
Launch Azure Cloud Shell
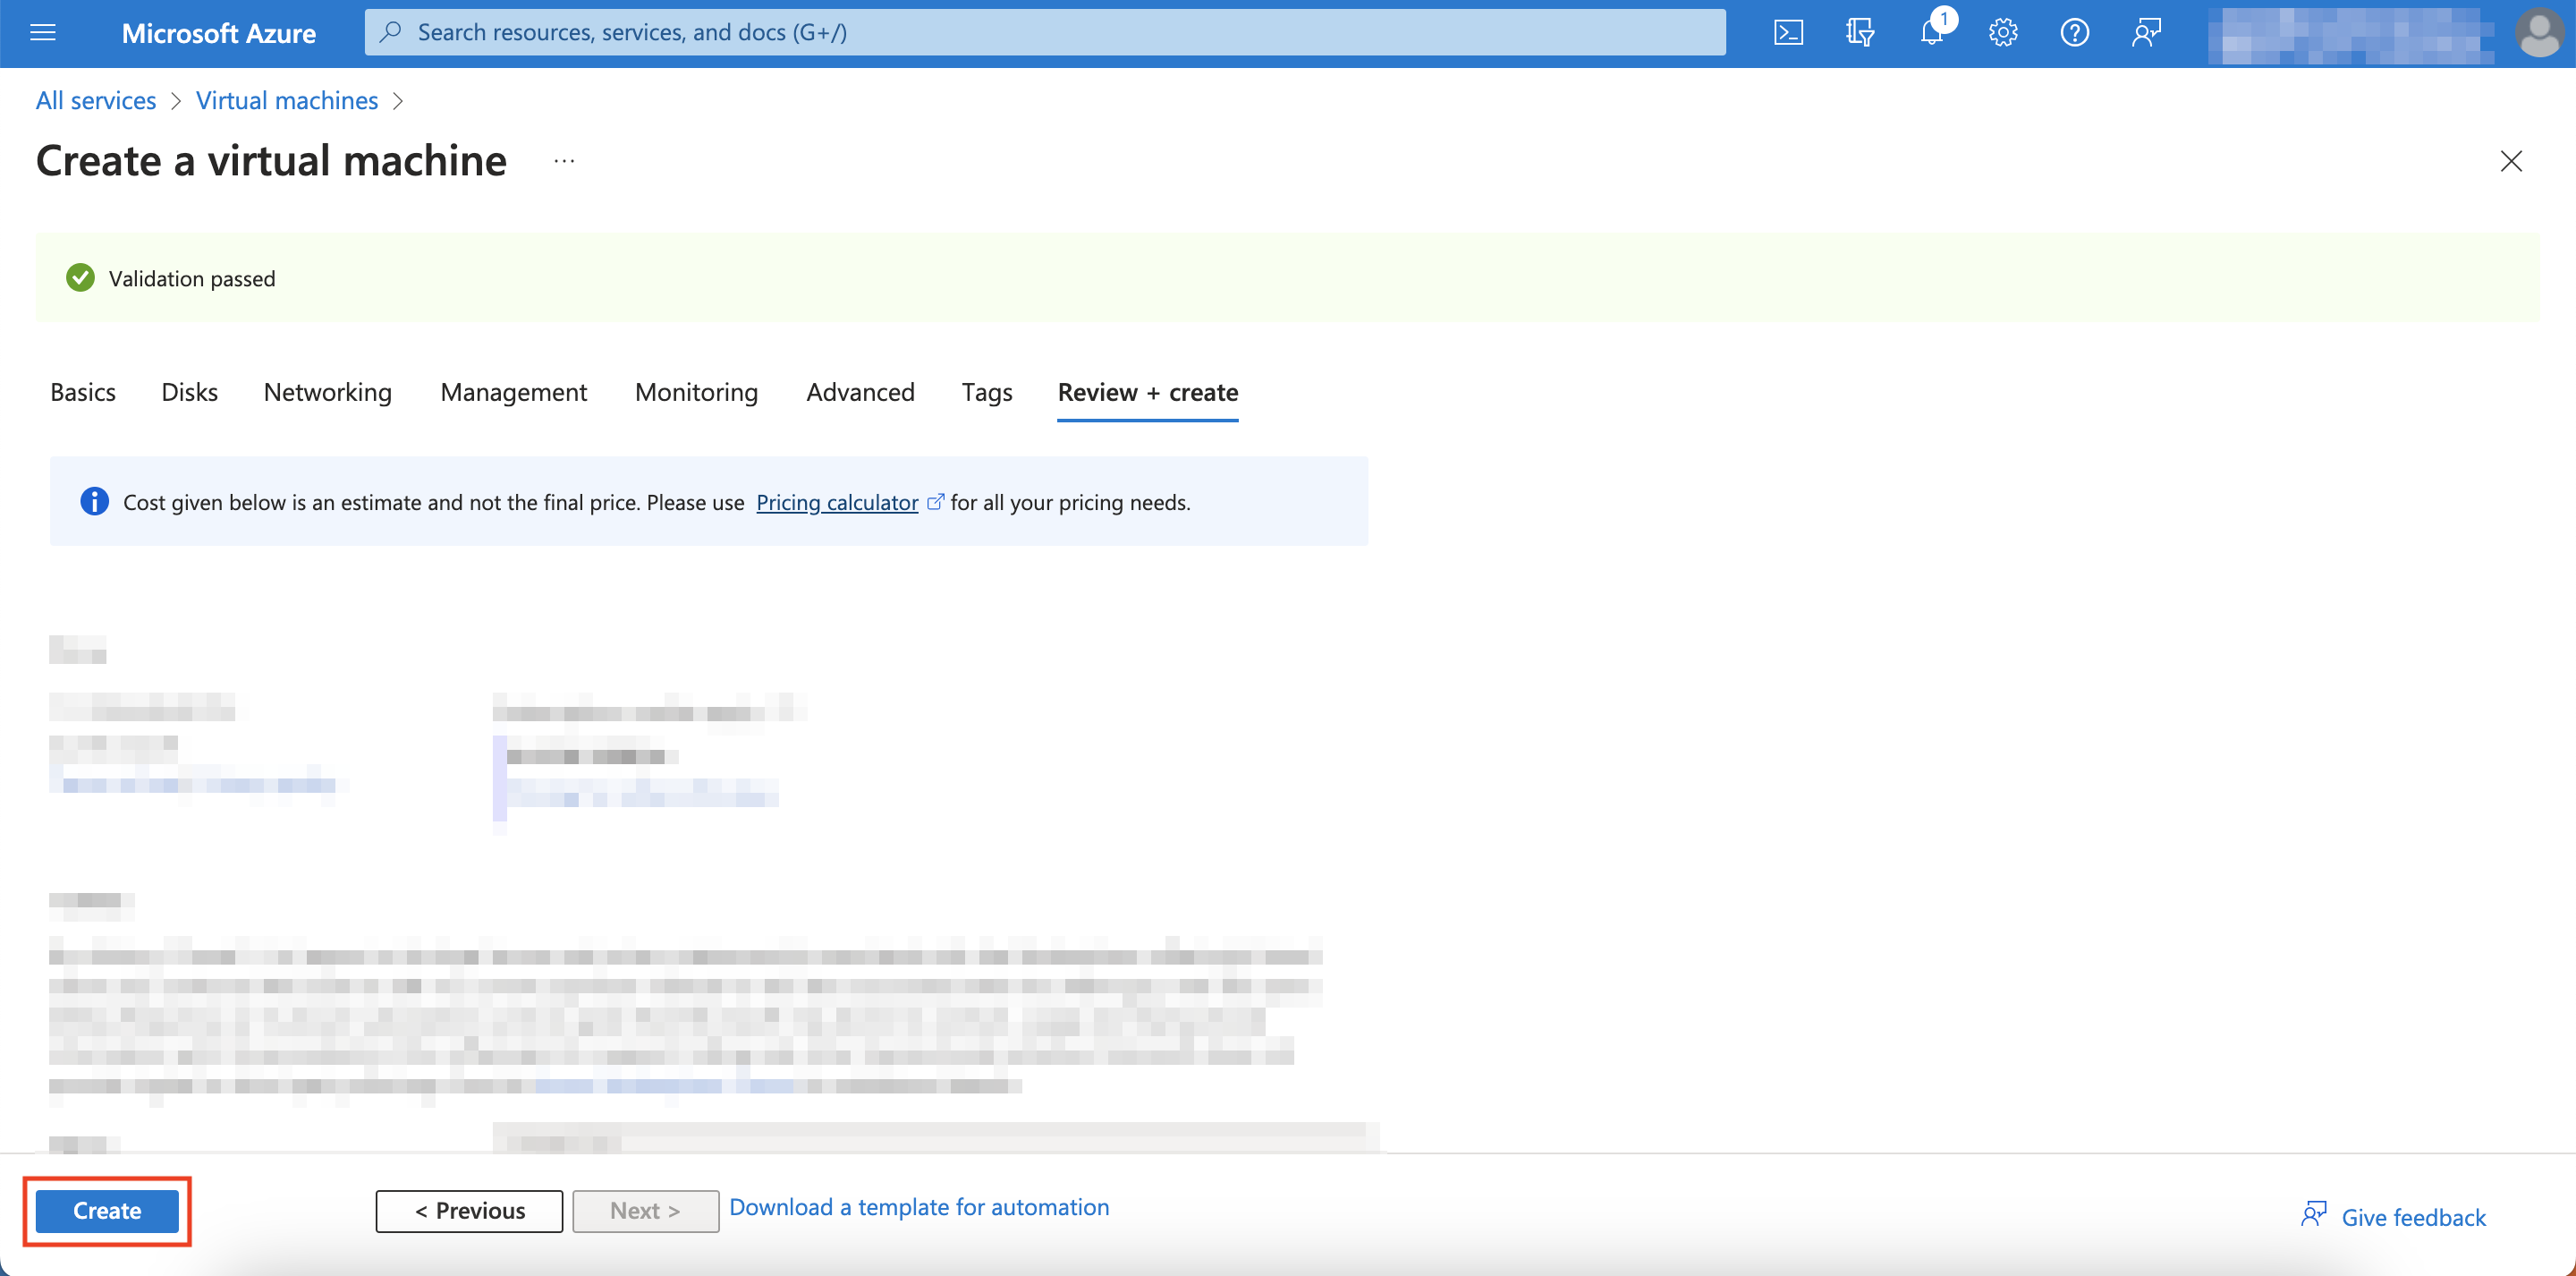tap(1789, 32)
